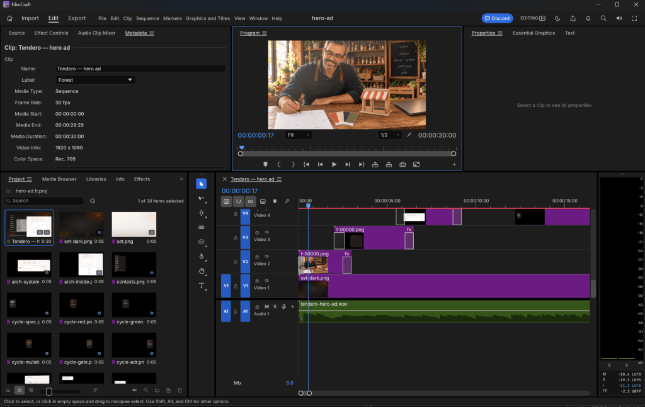The image size is (645, 407).
Task: Click the Lift button
Action: (375, 164)
